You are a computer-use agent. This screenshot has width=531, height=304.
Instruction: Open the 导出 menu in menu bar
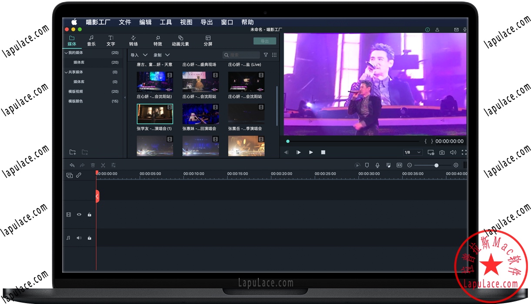pyautogui.click(x=207, y=22)
